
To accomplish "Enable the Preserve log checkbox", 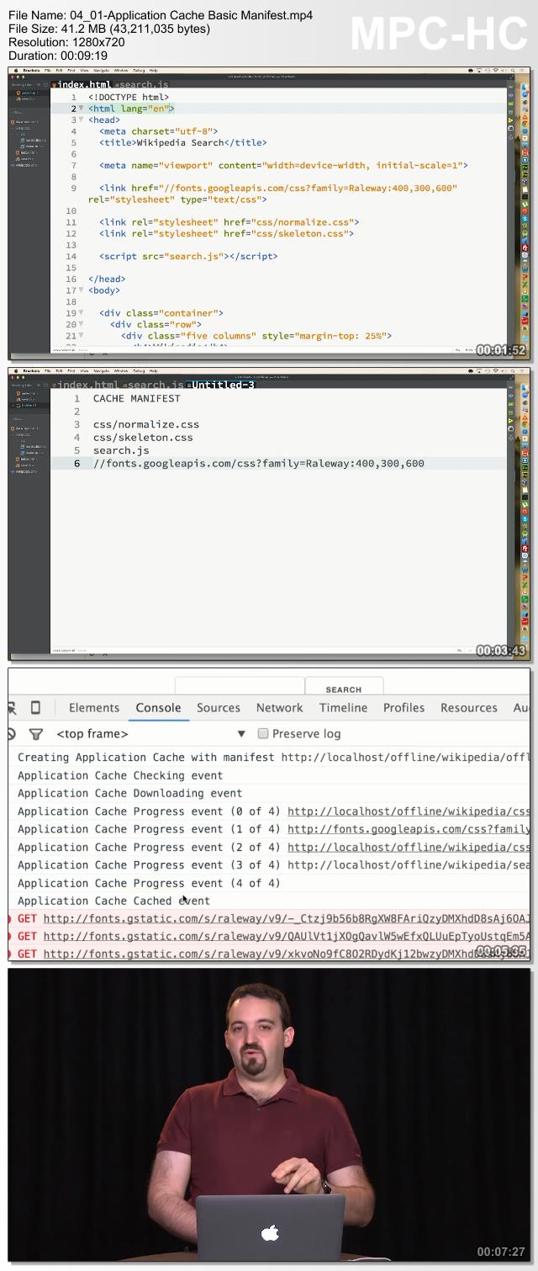I will 263,734.
